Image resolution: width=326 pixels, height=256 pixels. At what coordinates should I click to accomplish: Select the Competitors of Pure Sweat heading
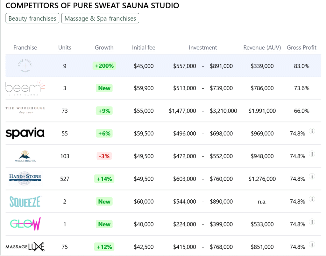coord(92,5)
